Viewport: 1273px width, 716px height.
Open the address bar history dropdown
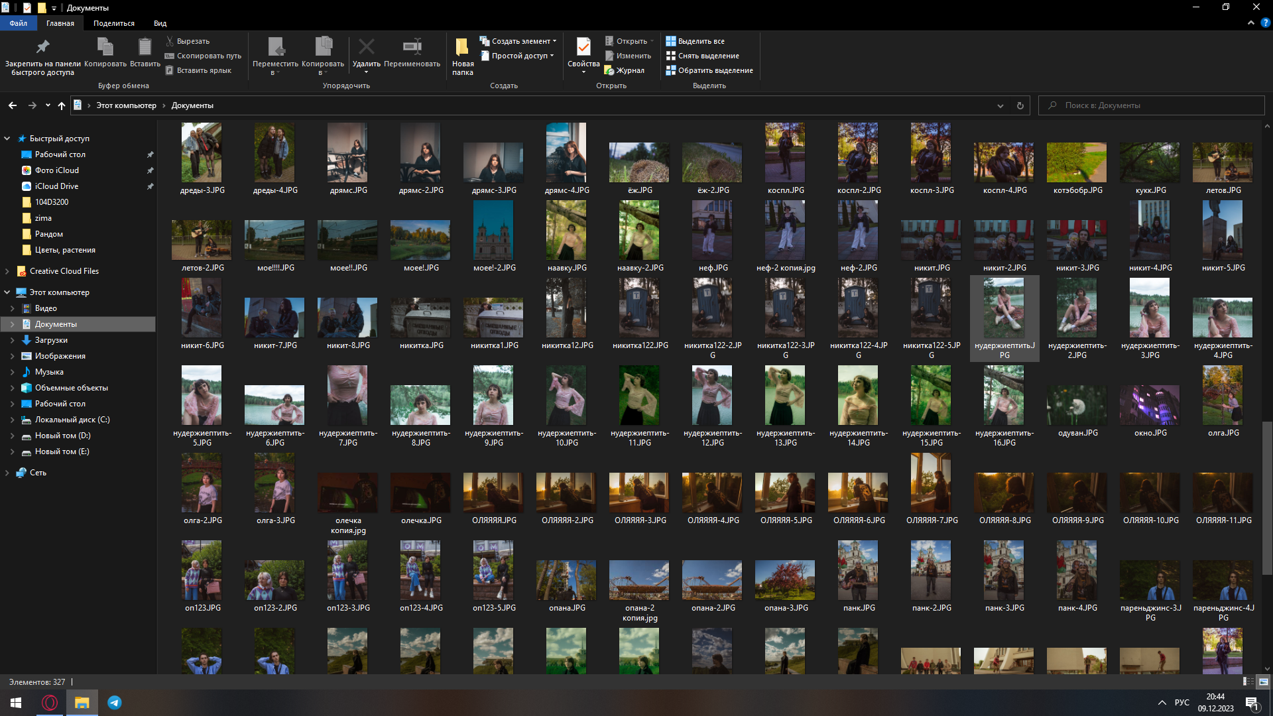[x=1000, y=105]
